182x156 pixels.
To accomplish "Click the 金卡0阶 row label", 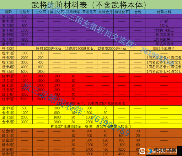I will point(8,108).
